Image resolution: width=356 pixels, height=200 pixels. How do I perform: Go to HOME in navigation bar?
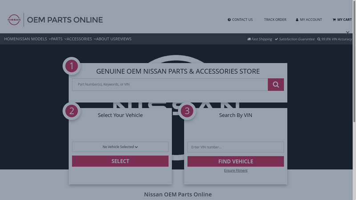[10, 39]
